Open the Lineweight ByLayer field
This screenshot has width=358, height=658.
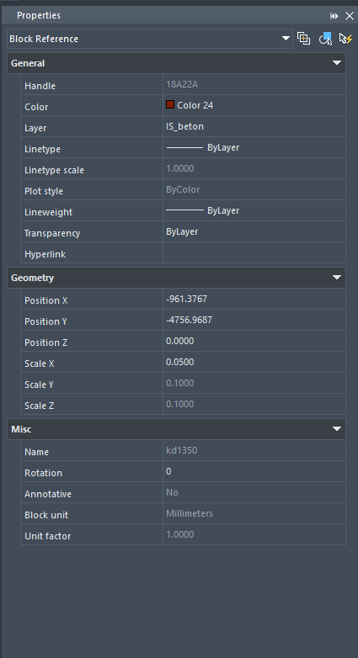254,210
